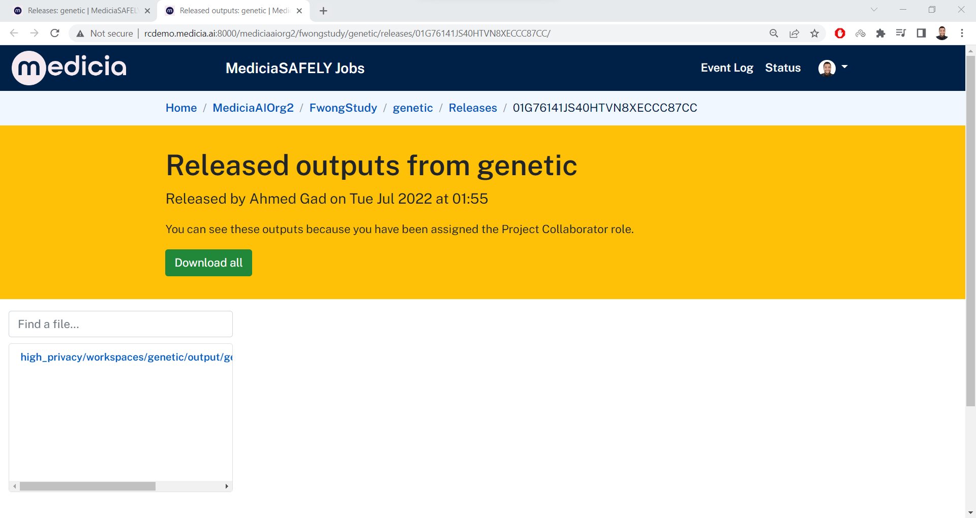This screenshot has height=518, width=976.
Task: Click the address bar URL
Action: click(347, 34)
